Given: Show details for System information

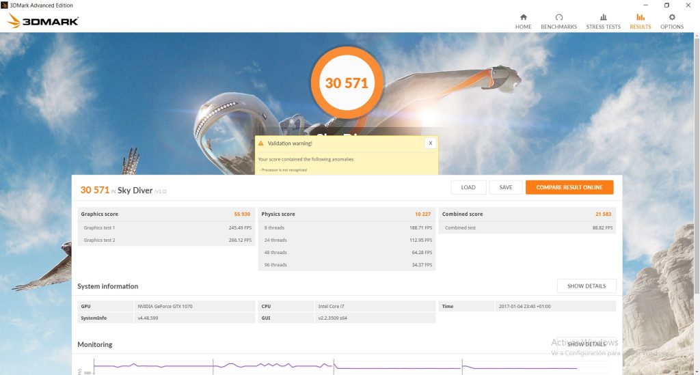Looking at the screenshot, I should (x=587, y=286).
